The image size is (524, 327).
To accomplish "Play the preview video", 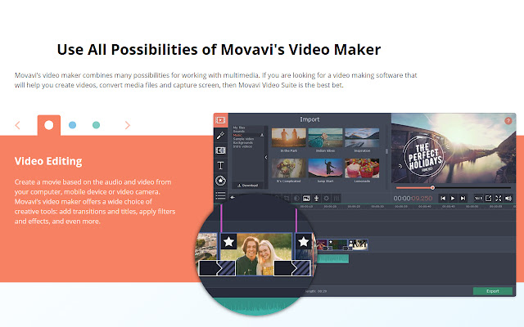I will [x=453, y=198].
